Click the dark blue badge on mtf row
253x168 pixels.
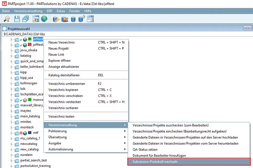(30, 133)
